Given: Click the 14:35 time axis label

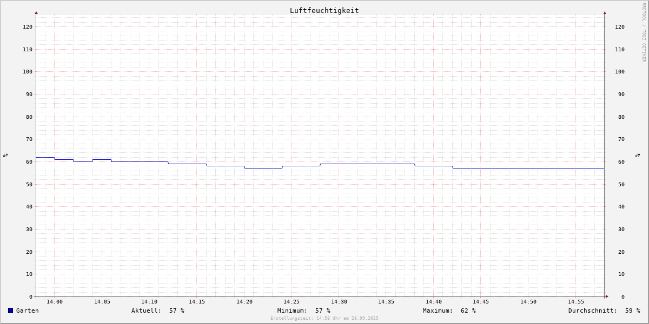Looking at the screenshot, I should (386, 302).
